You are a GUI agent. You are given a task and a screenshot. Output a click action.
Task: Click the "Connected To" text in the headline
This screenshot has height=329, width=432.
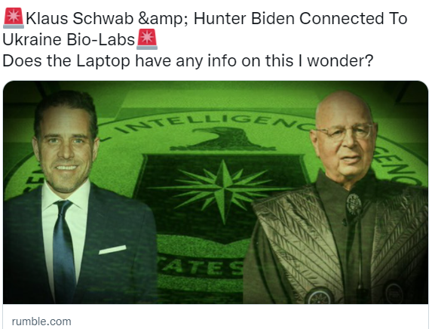(x=354, y=19)
